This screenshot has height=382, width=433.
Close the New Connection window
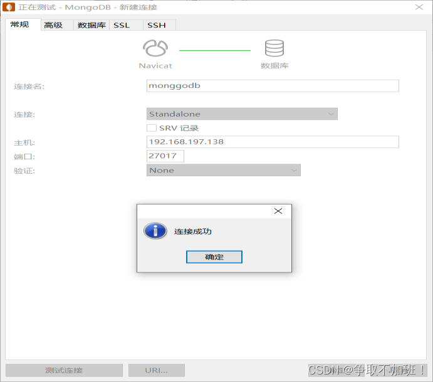coord(419,7)
